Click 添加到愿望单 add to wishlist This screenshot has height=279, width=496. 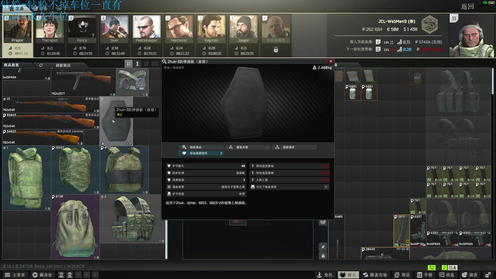(x=201, y=153)
